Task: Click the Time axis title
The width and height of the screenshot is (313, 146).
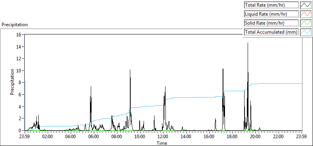Action: 162,143
